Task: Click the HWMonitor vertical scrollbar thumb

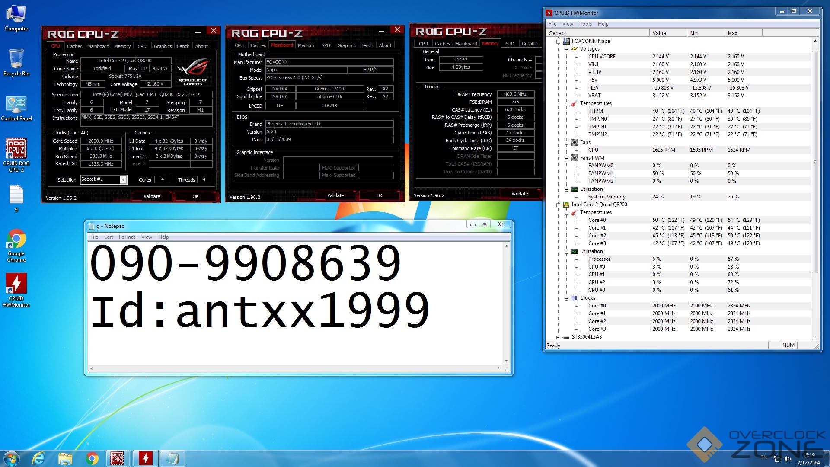Action: [815, 162]
